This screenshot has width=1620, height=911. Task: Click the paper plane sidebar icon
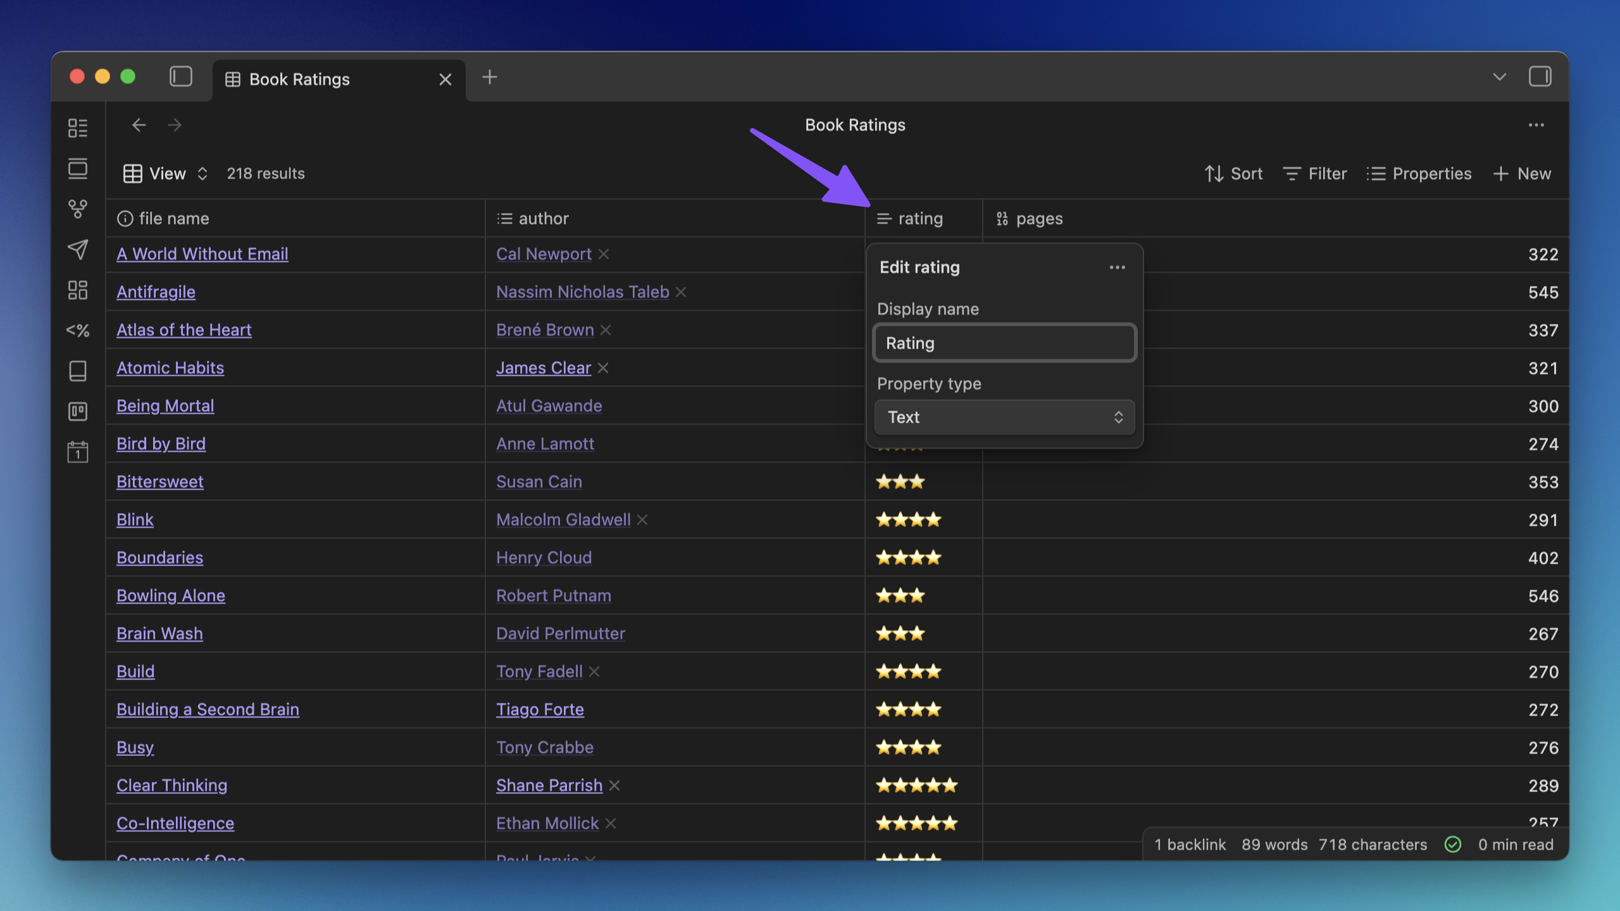(x=78, y=249)
